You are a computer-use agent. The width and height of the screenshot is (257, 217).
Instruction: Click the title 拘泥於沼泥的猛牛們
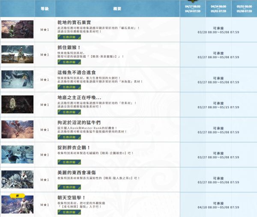(79, 122)
